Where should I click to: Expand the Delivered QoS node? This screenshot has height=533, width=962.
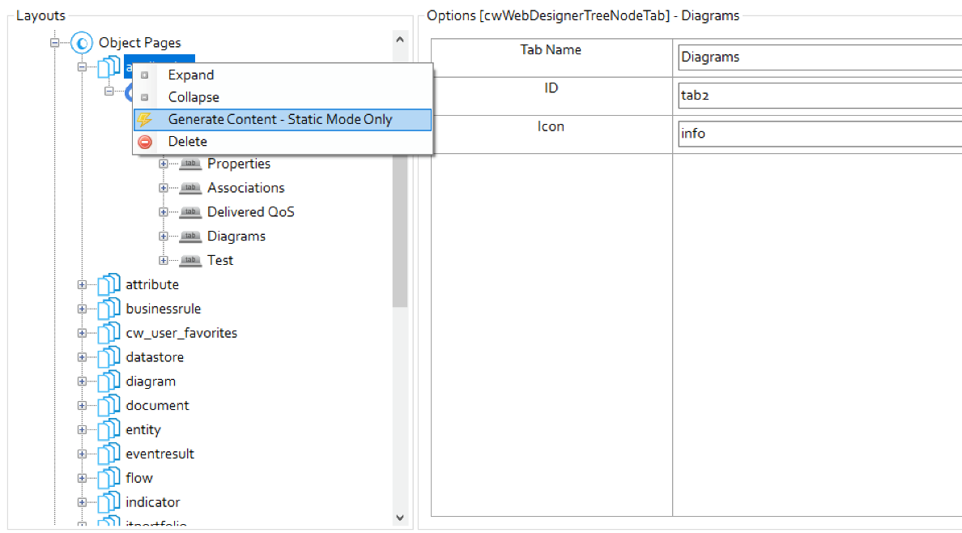164,212
